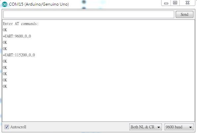Select the +UART:115200,0,0 response line
Image resolution: width=197 pixels, height=133 pixels.
pos(19,55)
